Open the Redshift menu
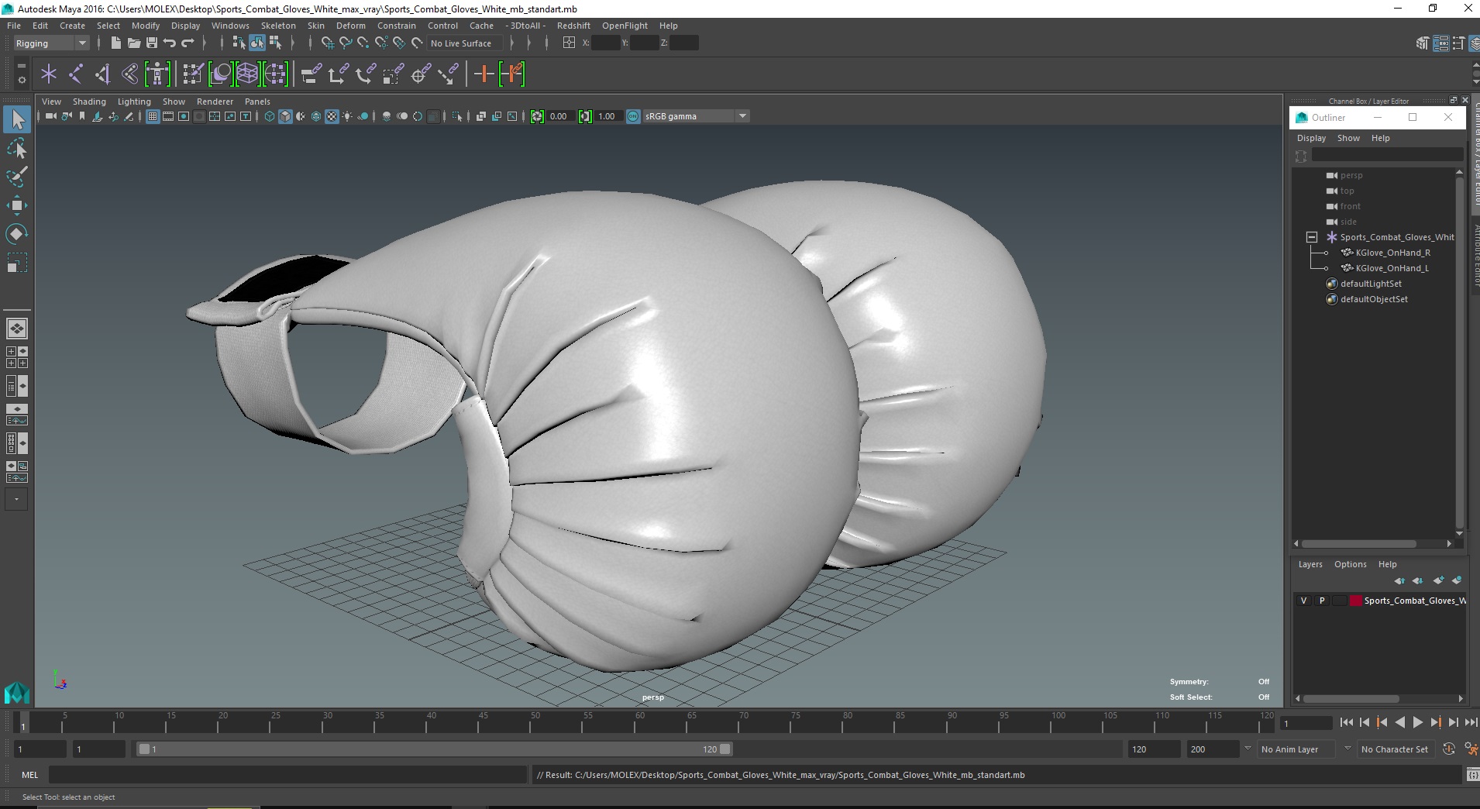This screenshot has height=809, width=1480. click(573, 26)
